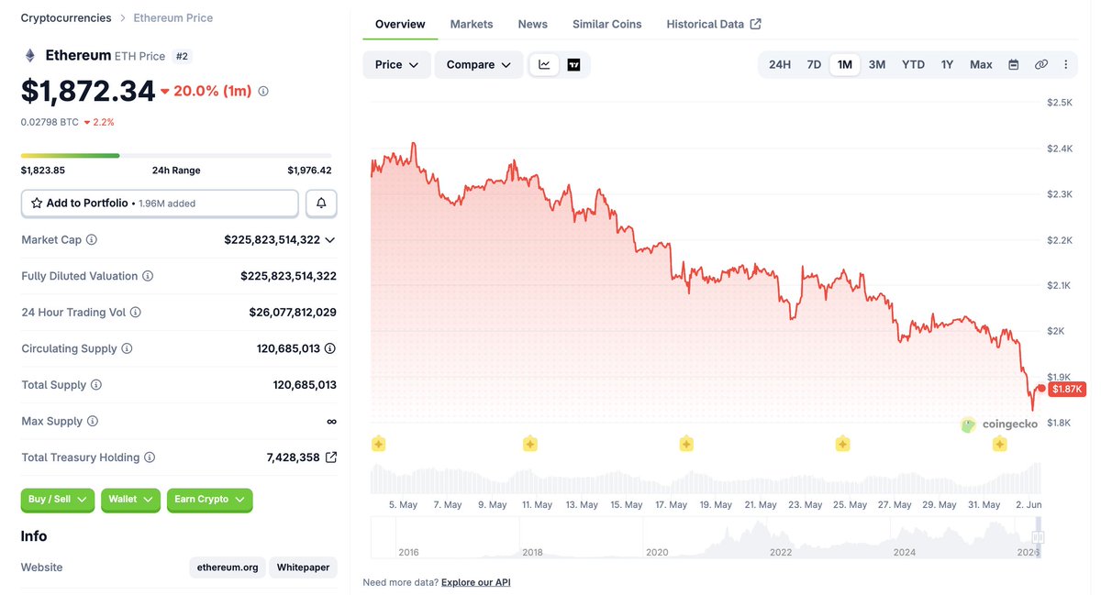
Task: Click the info icon beside Fully Diluted Valuation
Action: 148,276
